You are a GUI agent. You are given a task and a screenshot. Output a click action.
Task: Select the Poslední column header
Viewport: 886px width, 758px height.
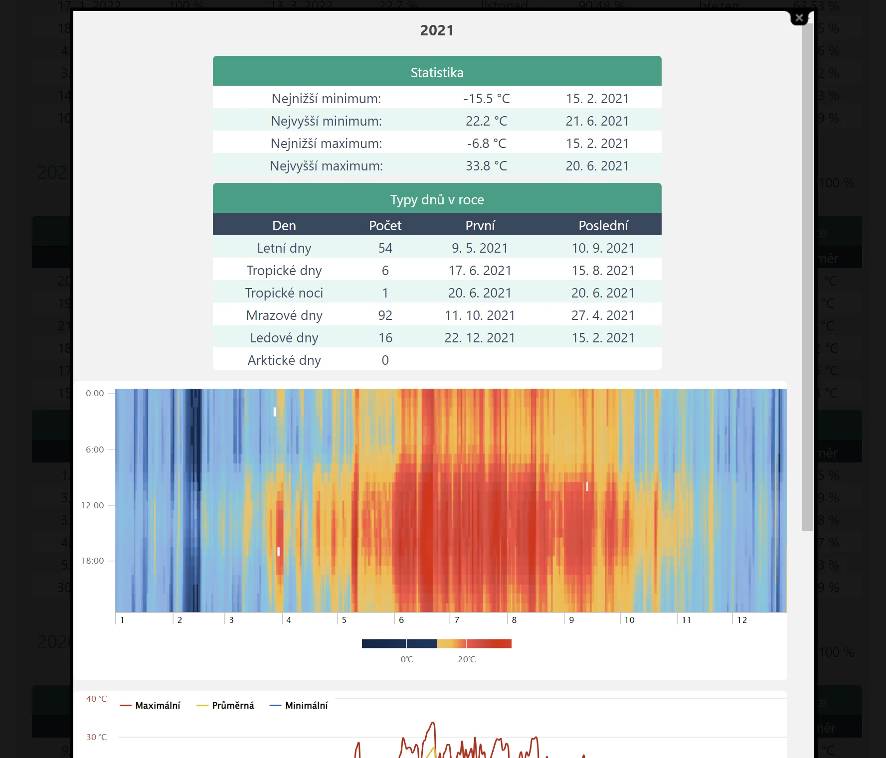point(603,225)
